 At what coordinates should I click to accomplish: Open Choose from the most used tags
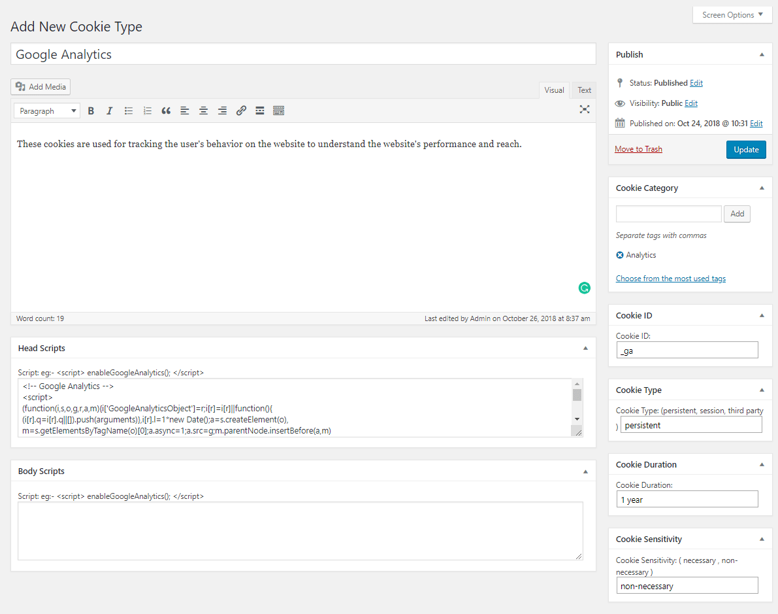pos(670,278)
